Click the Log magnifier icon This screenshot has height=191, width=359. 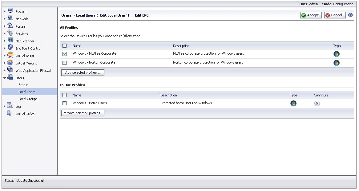[x=10, y=106]
